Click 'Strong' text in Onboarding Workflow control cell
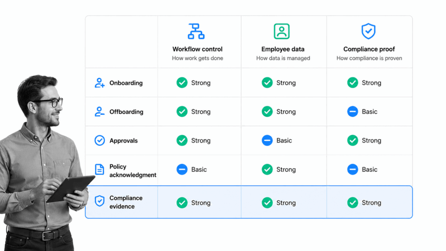 click(201, 83)
